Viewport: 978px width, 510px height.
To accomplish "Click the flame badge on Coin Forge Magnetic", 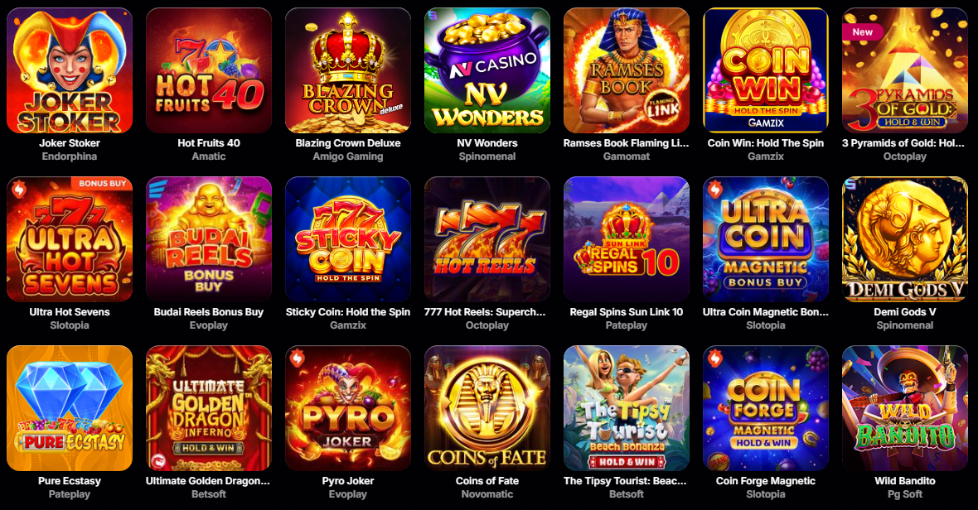I will click(x=714, y=358).
